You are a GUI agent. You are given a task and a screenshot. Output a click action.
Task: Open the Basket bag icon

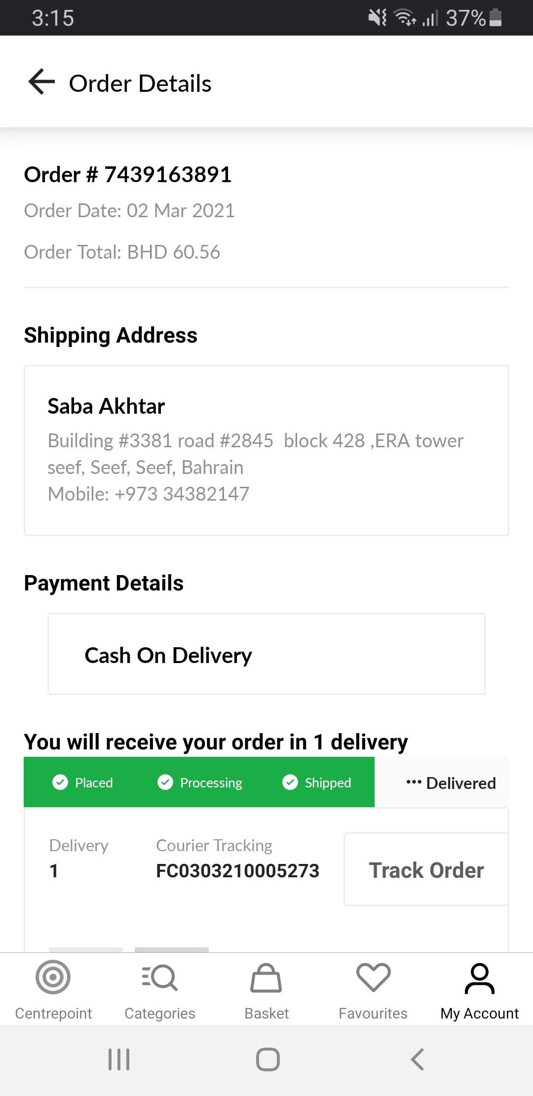[x=266, y=978]
